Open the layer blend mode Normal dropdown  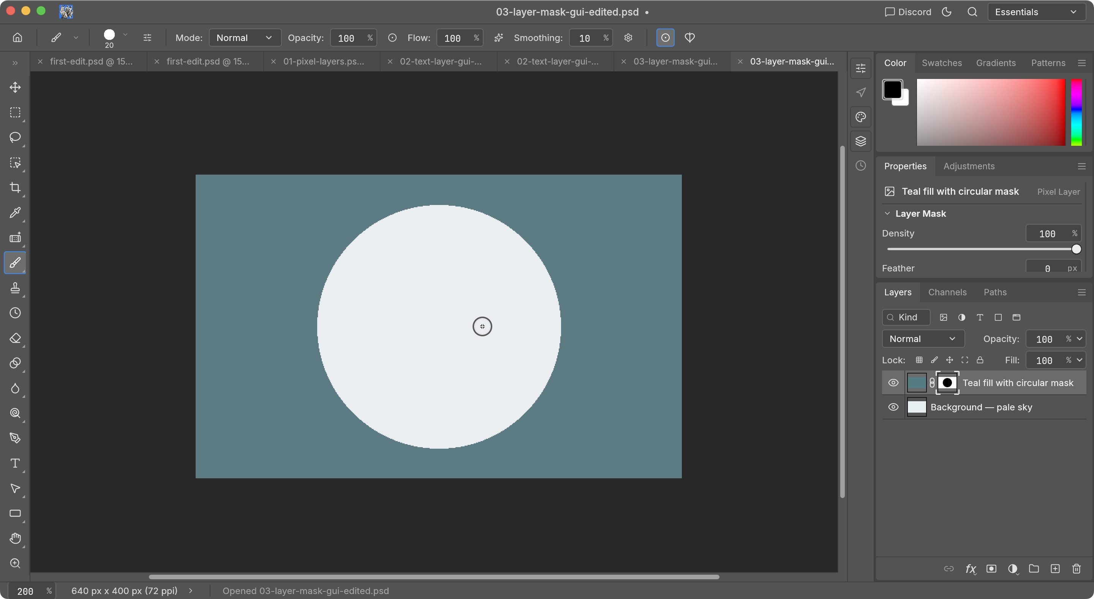923,339
